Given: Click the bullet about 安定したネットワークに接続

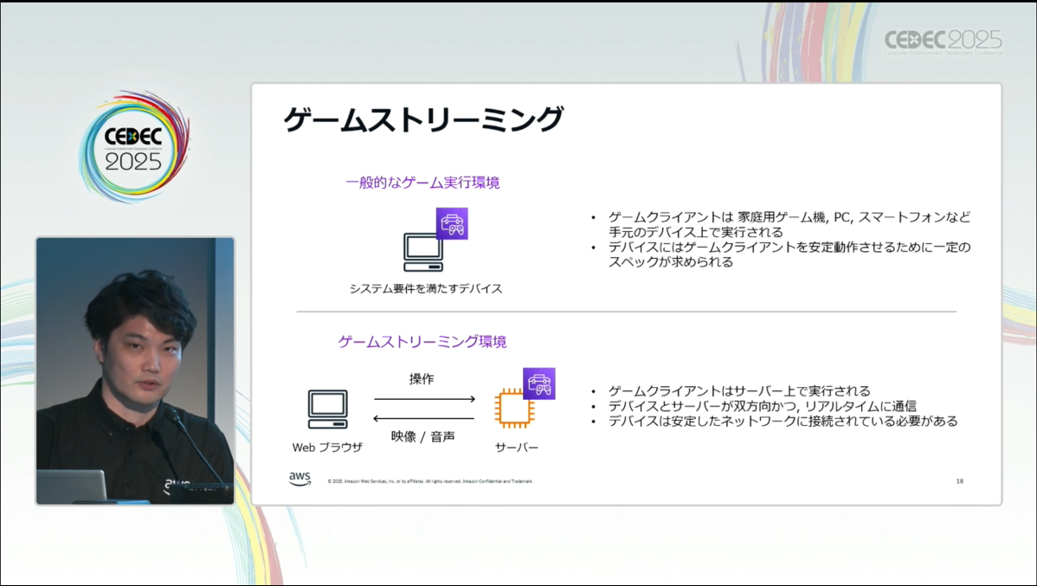Looking at the screenshot, I should pos(783,422).
